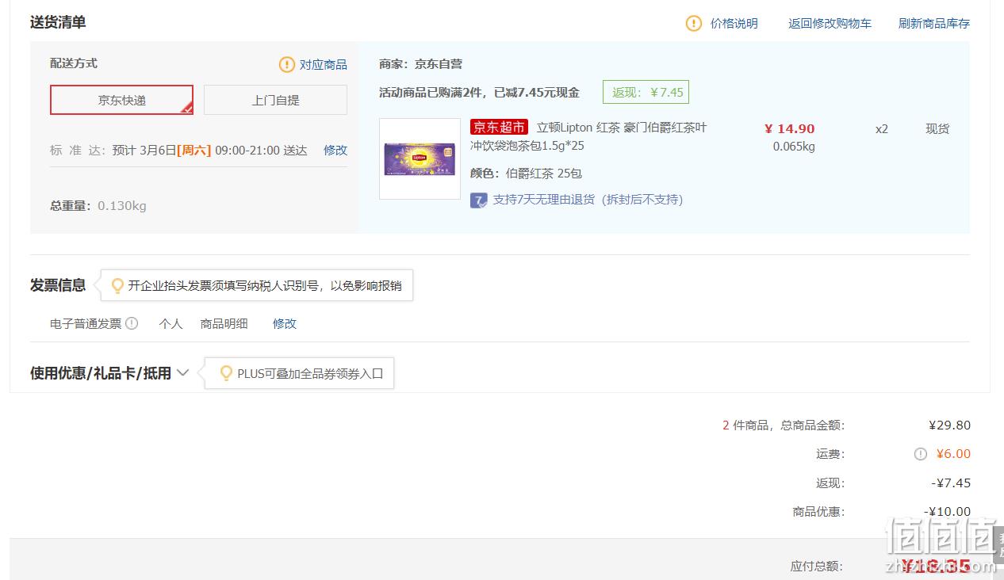Go back via 返回修改购物车
Screen dimensions: 1004x580
pyautogui.click(x=830, y=24)
